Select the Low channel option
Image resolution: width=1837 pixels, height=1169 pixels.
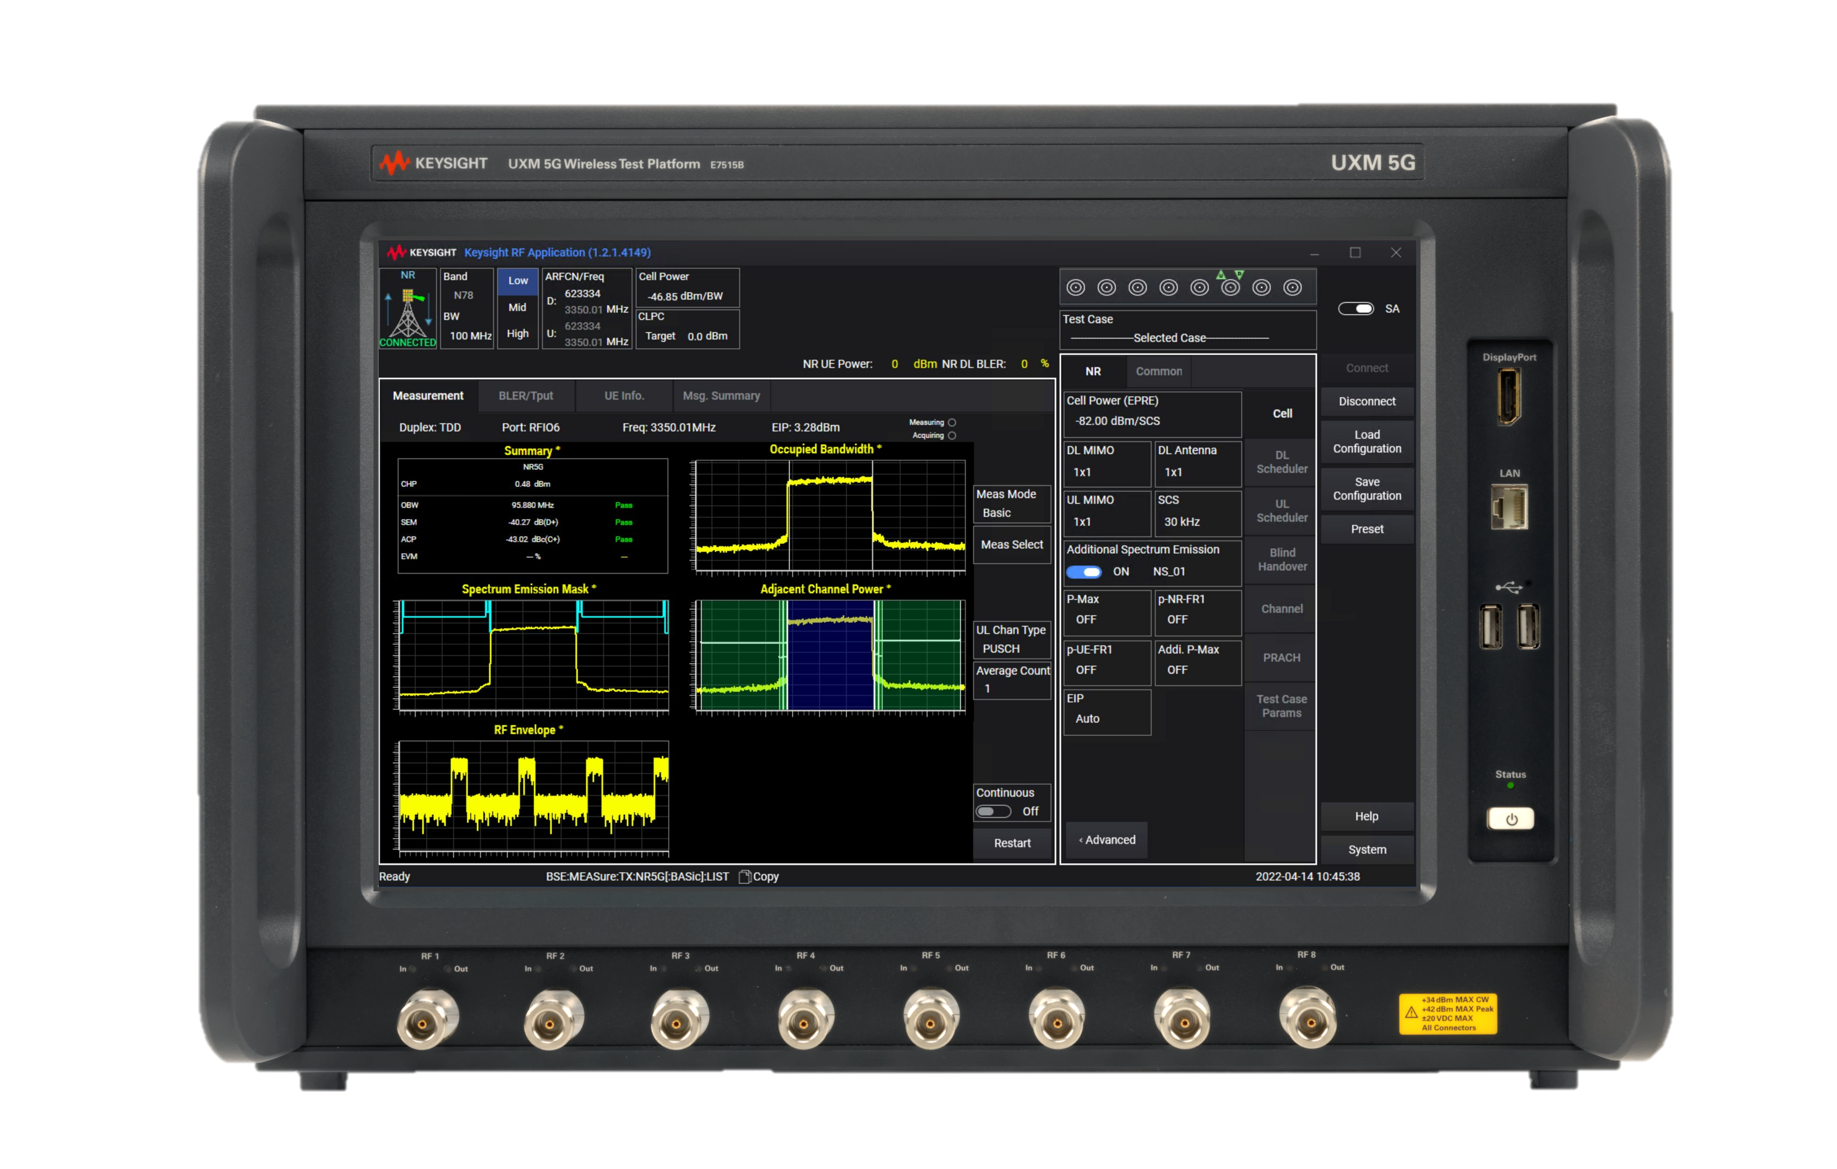(x=518, y=281)
